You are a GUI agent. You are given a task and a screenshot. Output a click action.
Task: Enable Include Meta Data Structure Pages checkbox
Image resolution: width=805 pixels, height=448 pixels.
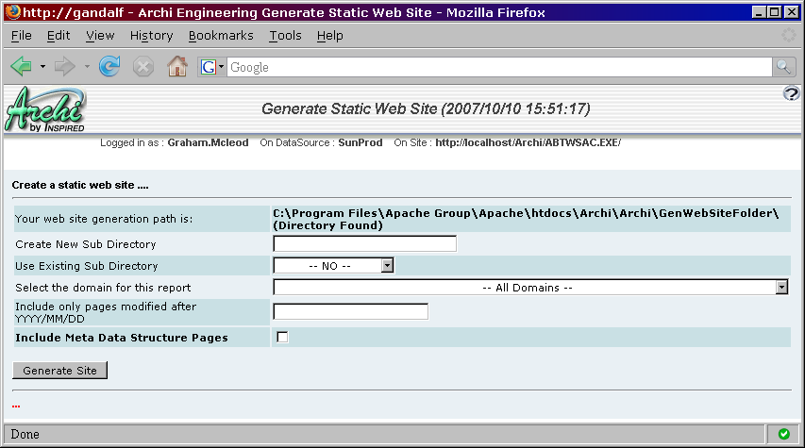[281, 338]
